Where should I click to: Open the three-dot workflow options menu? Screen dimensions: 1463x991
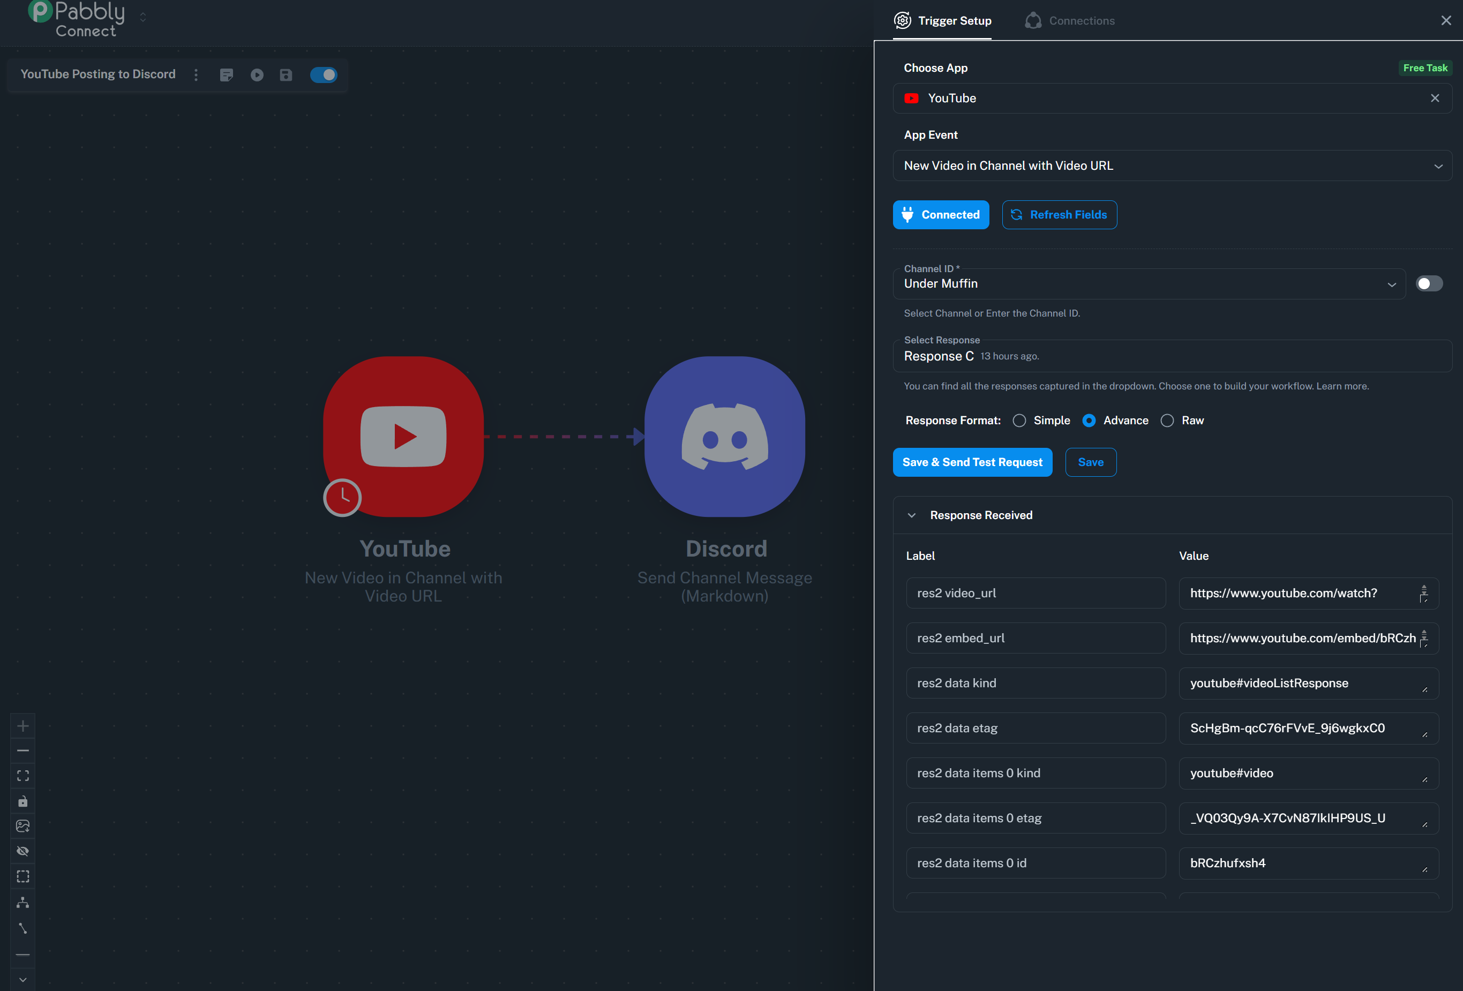[x=197, y=75]
